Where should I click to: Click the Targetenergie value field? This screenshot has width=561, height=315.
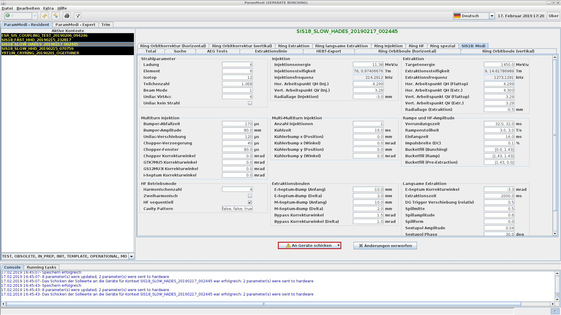(499, 65)
